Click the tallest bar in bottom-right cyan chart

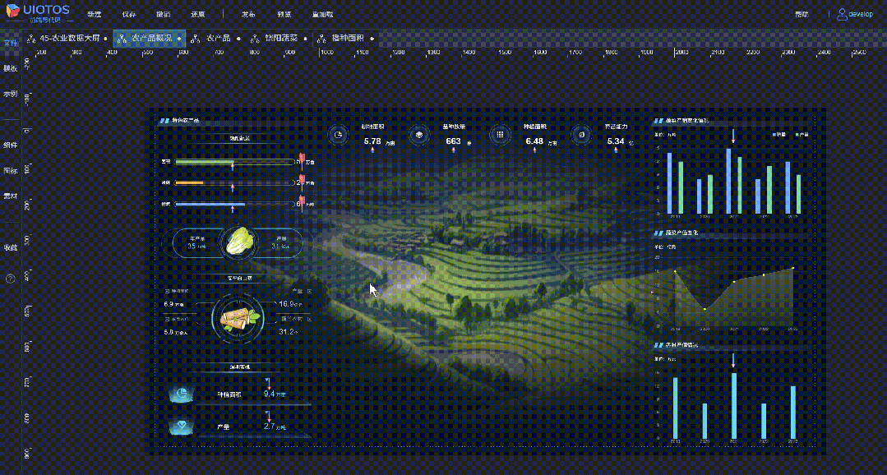(x=734, y=405)
